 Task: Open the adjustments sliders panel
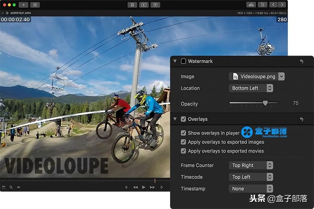click(262, 5)
